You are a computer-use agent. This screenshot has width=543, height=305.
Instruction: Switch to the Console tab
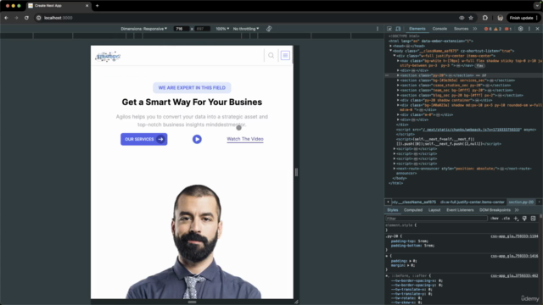(x=439, y=29)
